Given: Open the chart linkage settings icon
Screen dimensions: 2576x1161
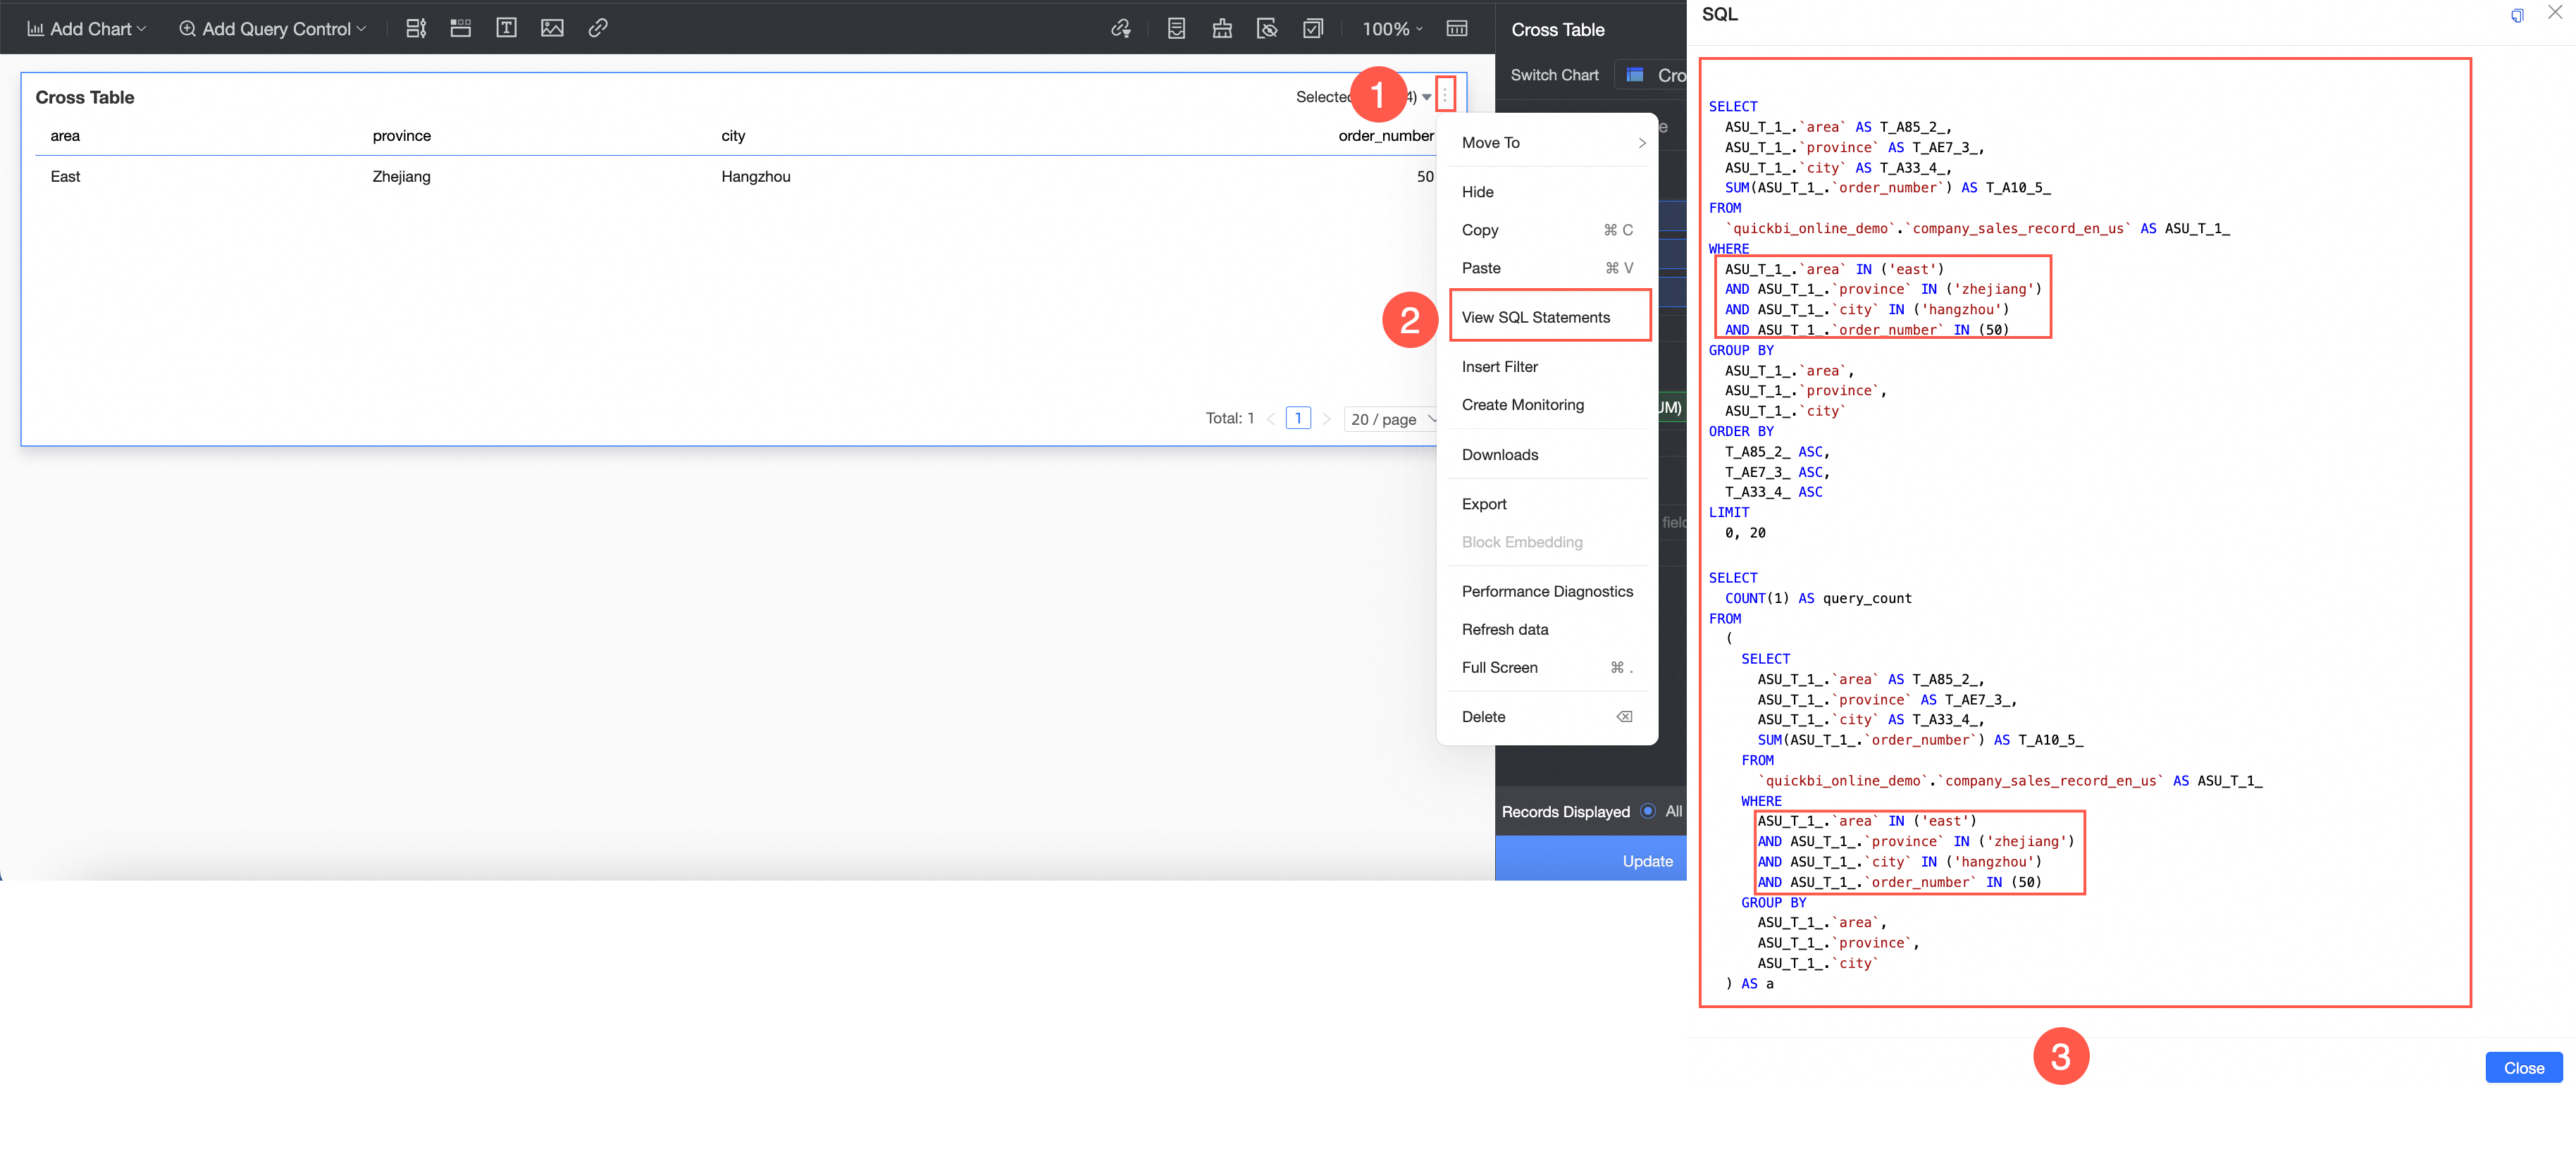Looking at the screenshot, I should click(x=1121, y=28).
